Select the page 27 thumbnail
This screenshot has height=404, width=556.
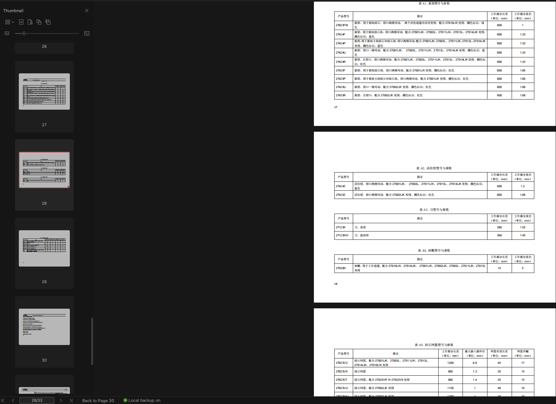tap(44, 92)
